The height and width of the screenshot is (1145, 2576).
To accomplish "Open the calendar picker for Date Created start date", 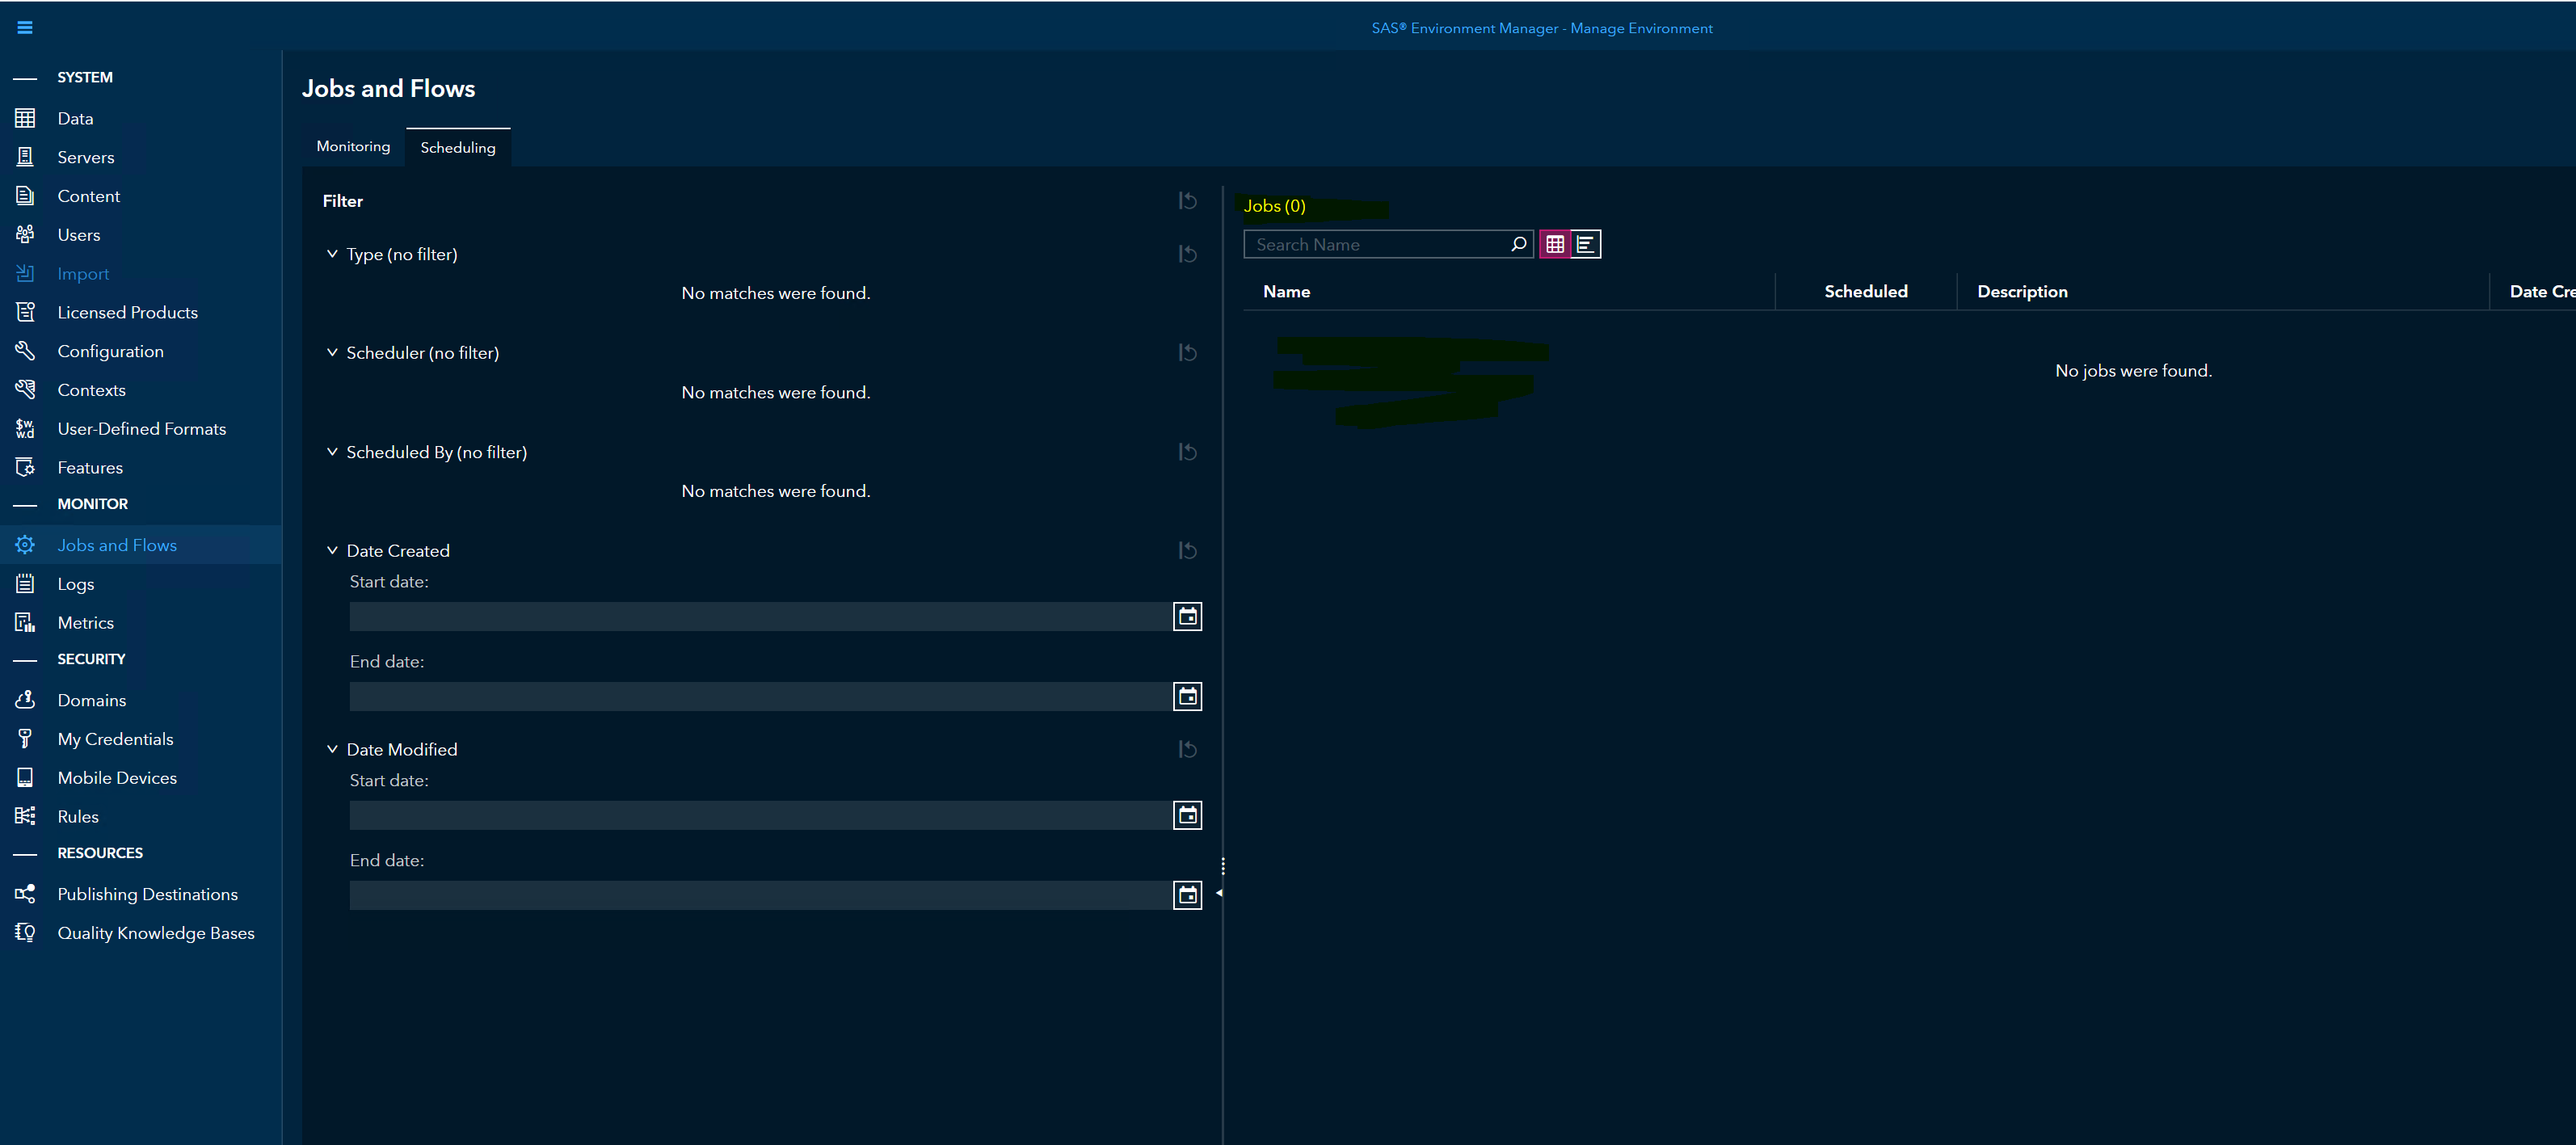I will click(1186, 616).
